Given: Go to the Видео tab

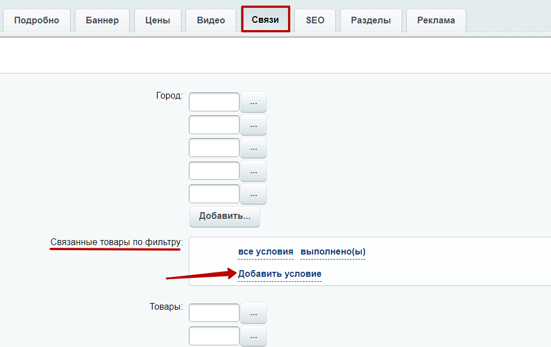Looking at the screenshot, I should (211, 21).
